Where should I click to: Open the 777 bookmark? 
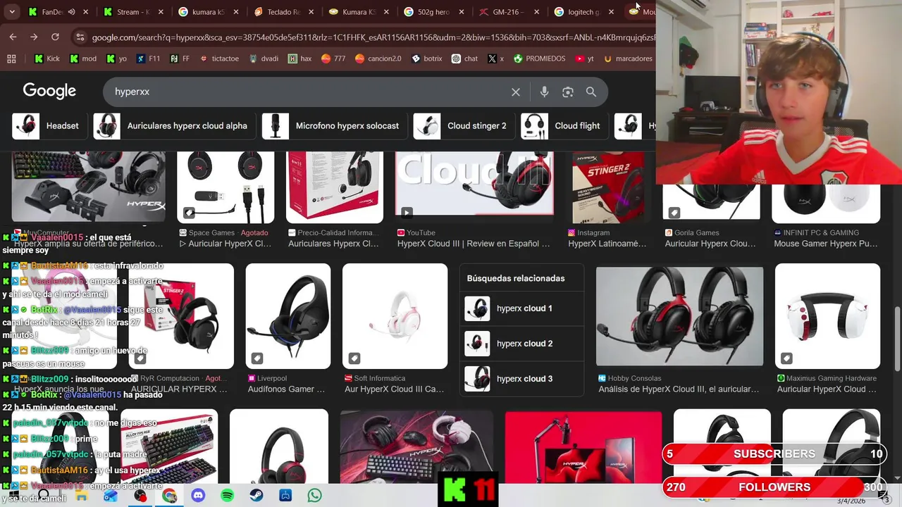(333, 58)
